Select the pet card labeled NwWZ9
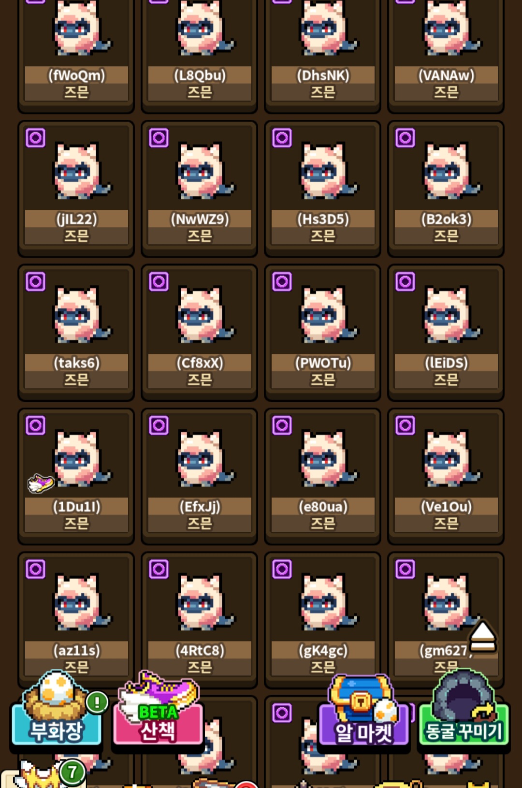The width and height of the screenshot is (522, 788). [200, 189]
